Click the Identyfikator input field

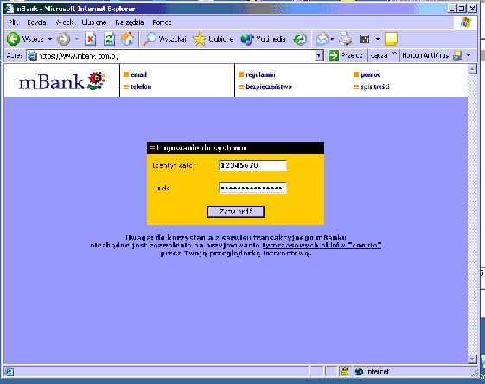252,165
